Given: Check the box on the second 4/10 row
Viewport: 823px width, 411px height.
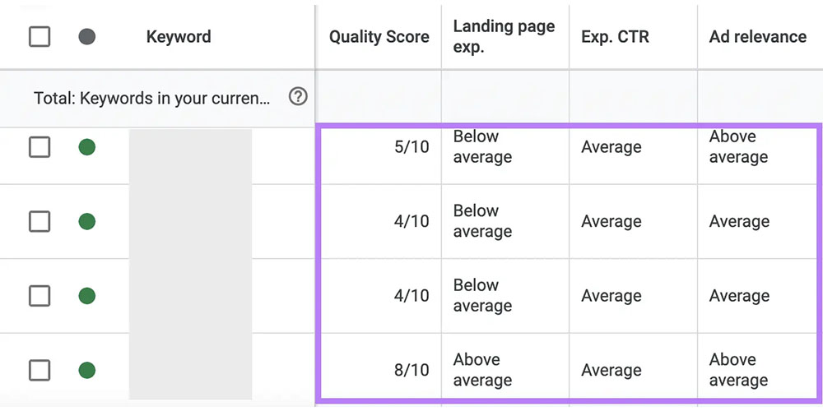Looking at the screenshot, I should pos(40,296).
